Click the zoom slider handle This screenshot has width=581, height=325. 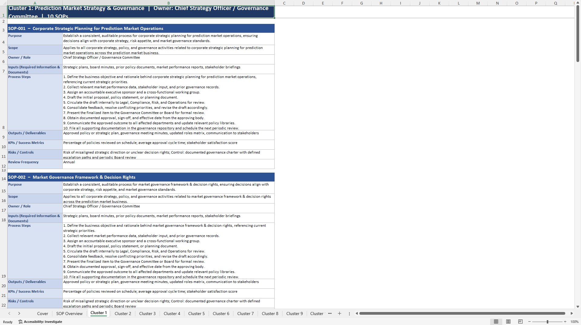point(547,322)
